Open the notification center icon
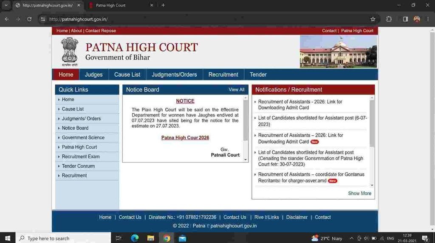Viewport: 435px width, 243px height. 425,238
